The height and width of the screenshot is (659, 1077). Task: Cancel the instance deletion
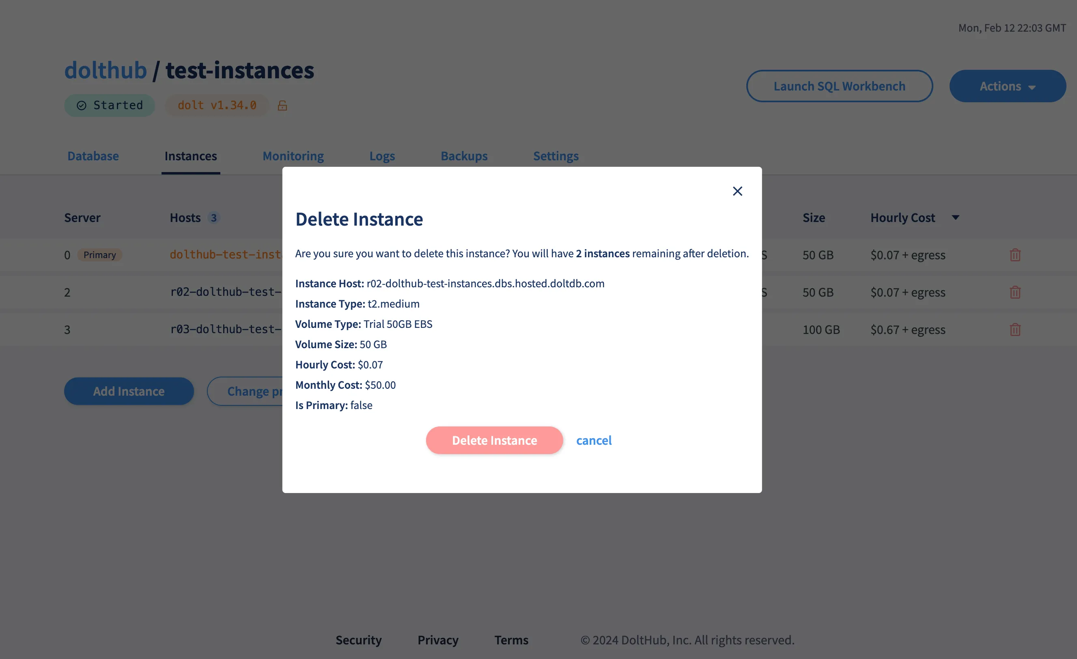[594, 440]
